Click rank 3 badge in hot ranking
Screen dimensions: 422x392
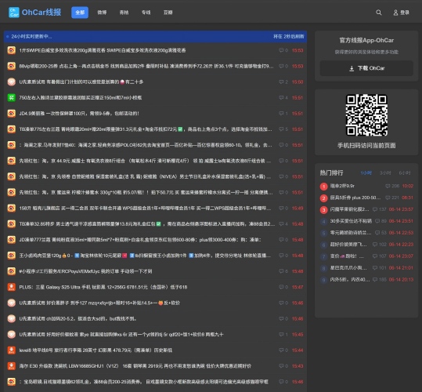(x=323, y=209)
